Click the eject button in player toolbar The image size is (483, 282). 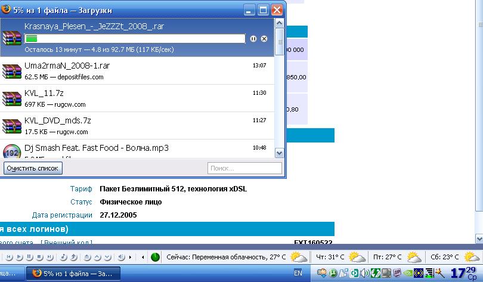click(x=87, y=257)
